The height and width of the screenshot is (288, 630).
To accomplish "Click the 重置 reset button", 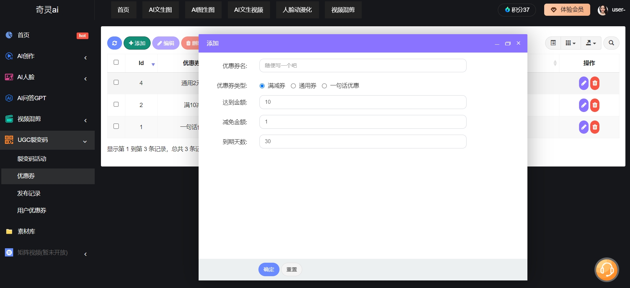I will pos(291,269).
